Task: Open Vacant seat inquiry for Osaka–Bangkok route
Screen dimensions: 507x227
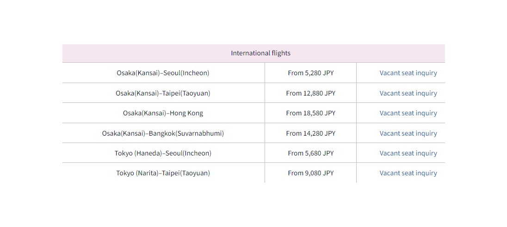Action: [408, 133]
